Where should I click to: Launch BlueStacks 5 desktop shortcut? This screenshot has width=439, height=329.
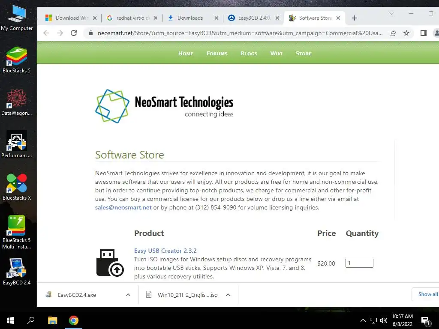coord(17,60)
